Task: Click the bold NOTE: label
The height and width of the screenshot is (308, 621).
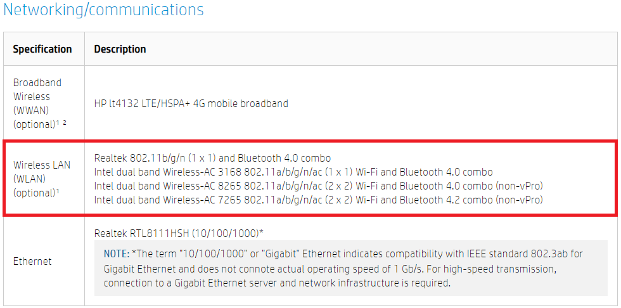Action: (117, 253)
